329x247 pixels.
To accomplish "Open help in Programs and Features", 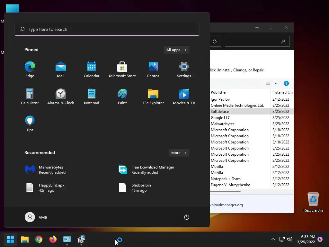I will click(x=286, y=83).
